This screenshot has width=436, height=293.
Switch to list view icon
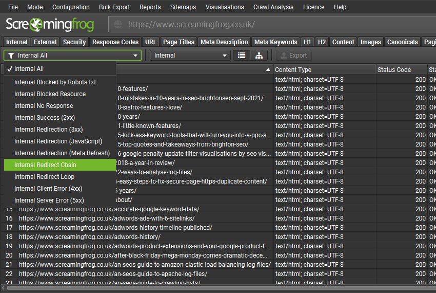click(242, 56)
